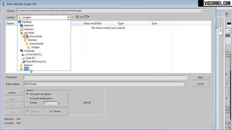Click the black color swatch in 3ds Max
232x130 pixels.
[x=229, y=23]
